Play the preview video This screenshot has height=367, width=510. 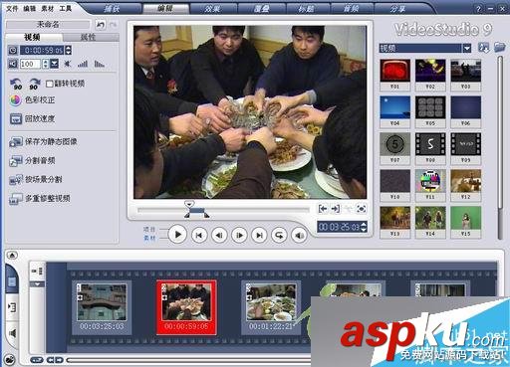click(177, 235)
